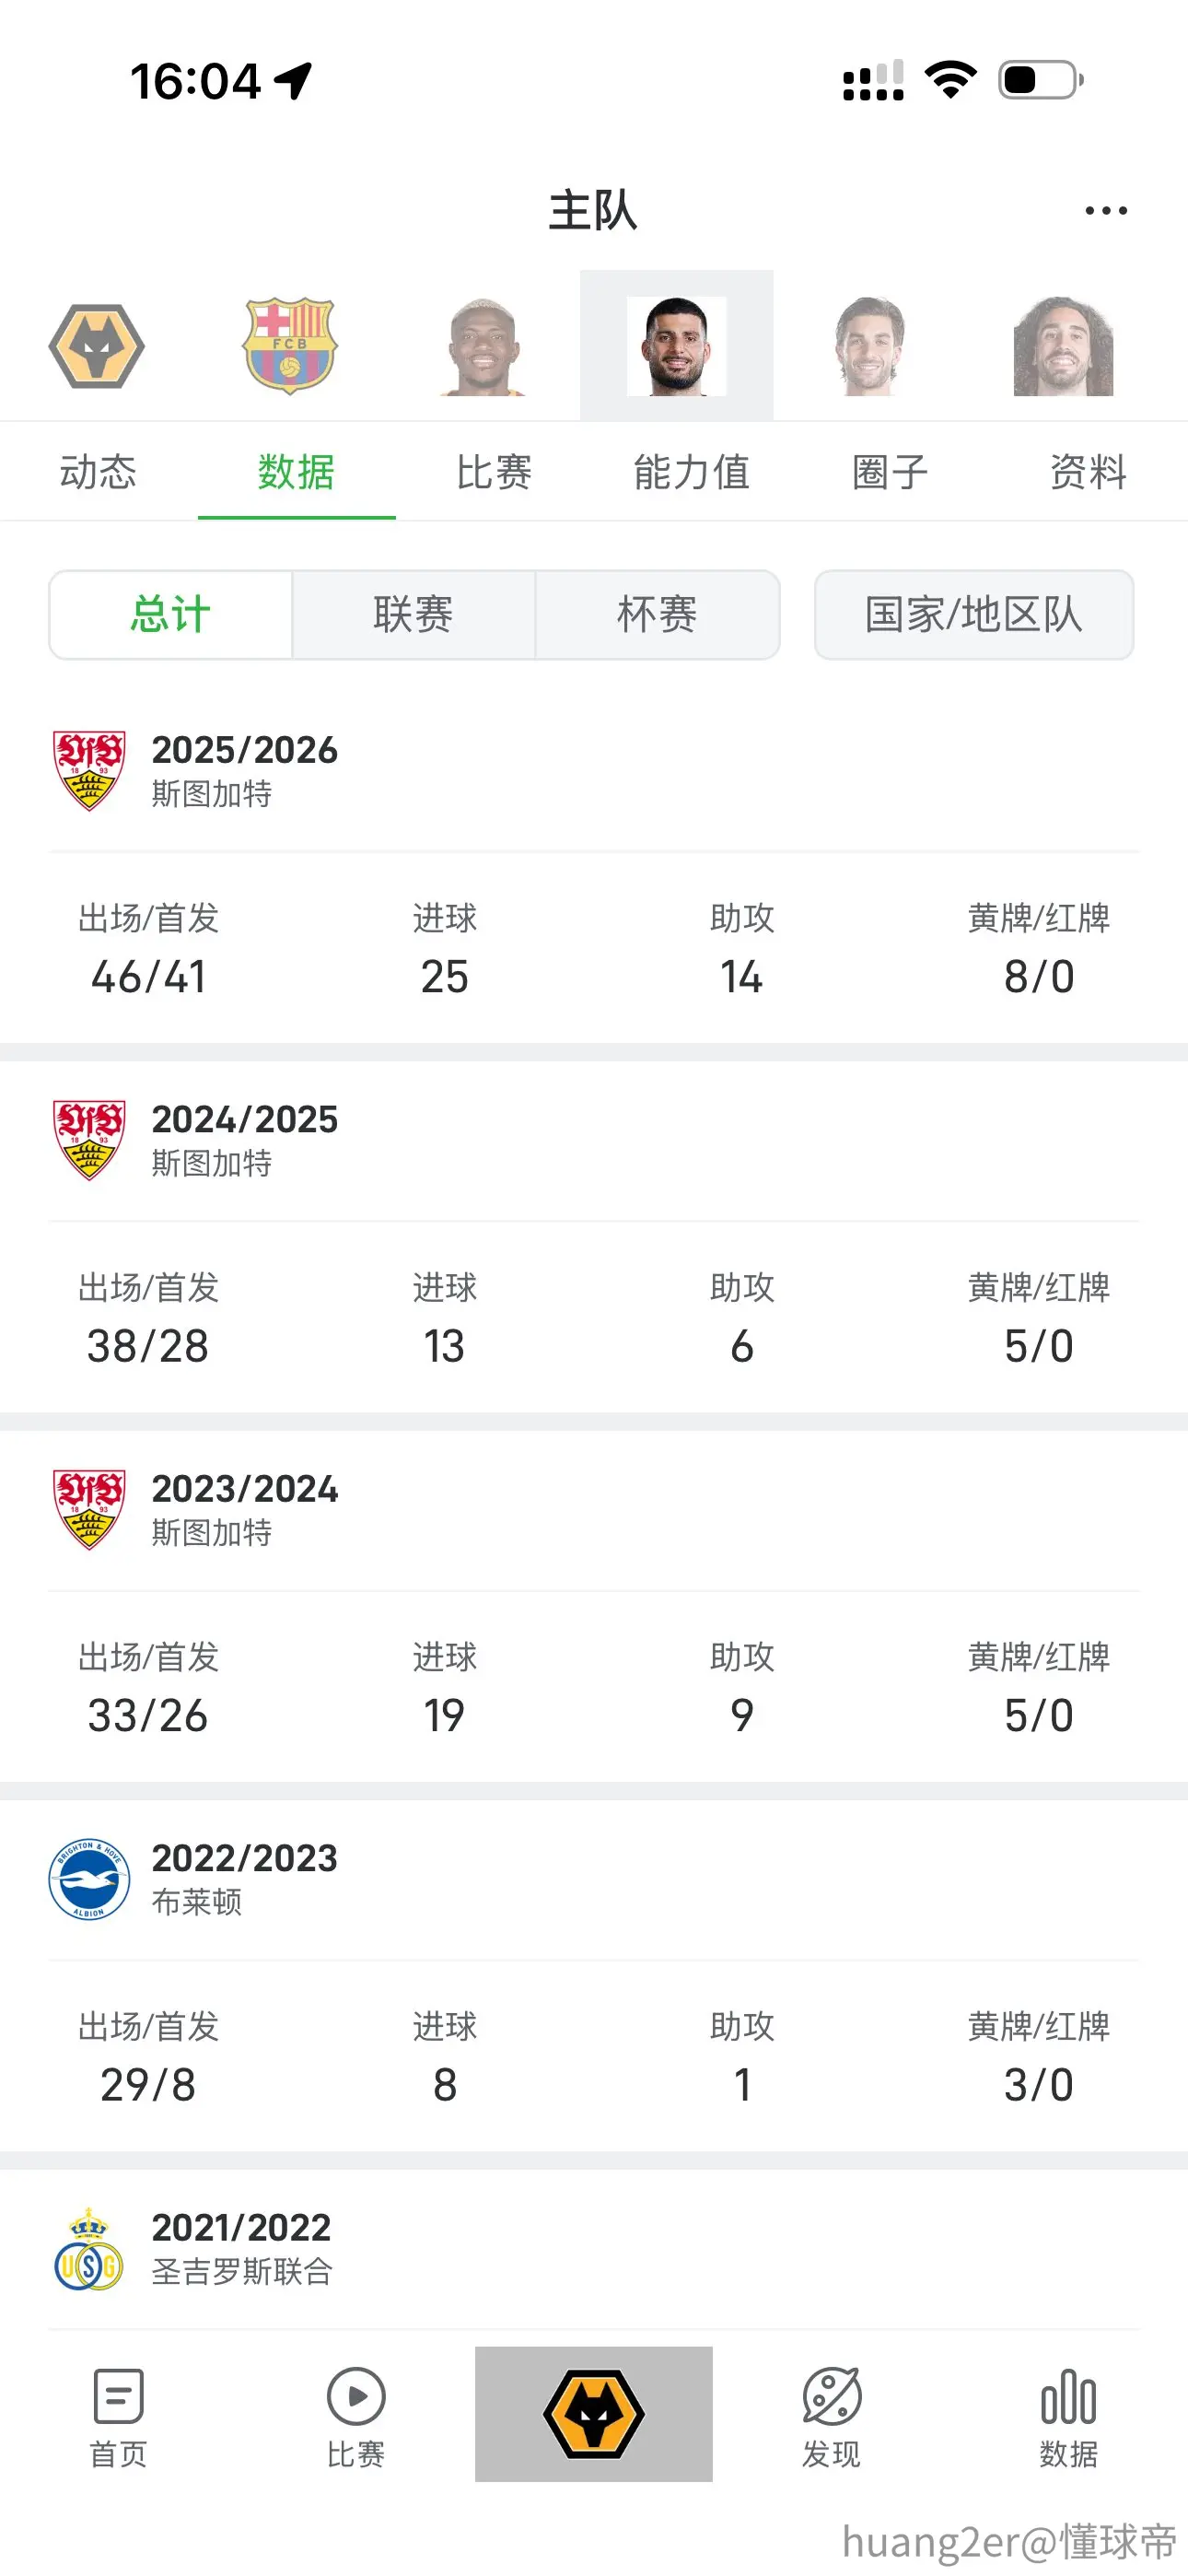Open 发现 discover icon in bottom bar
The image size is (1188, 2576).
click(831, 2416)
